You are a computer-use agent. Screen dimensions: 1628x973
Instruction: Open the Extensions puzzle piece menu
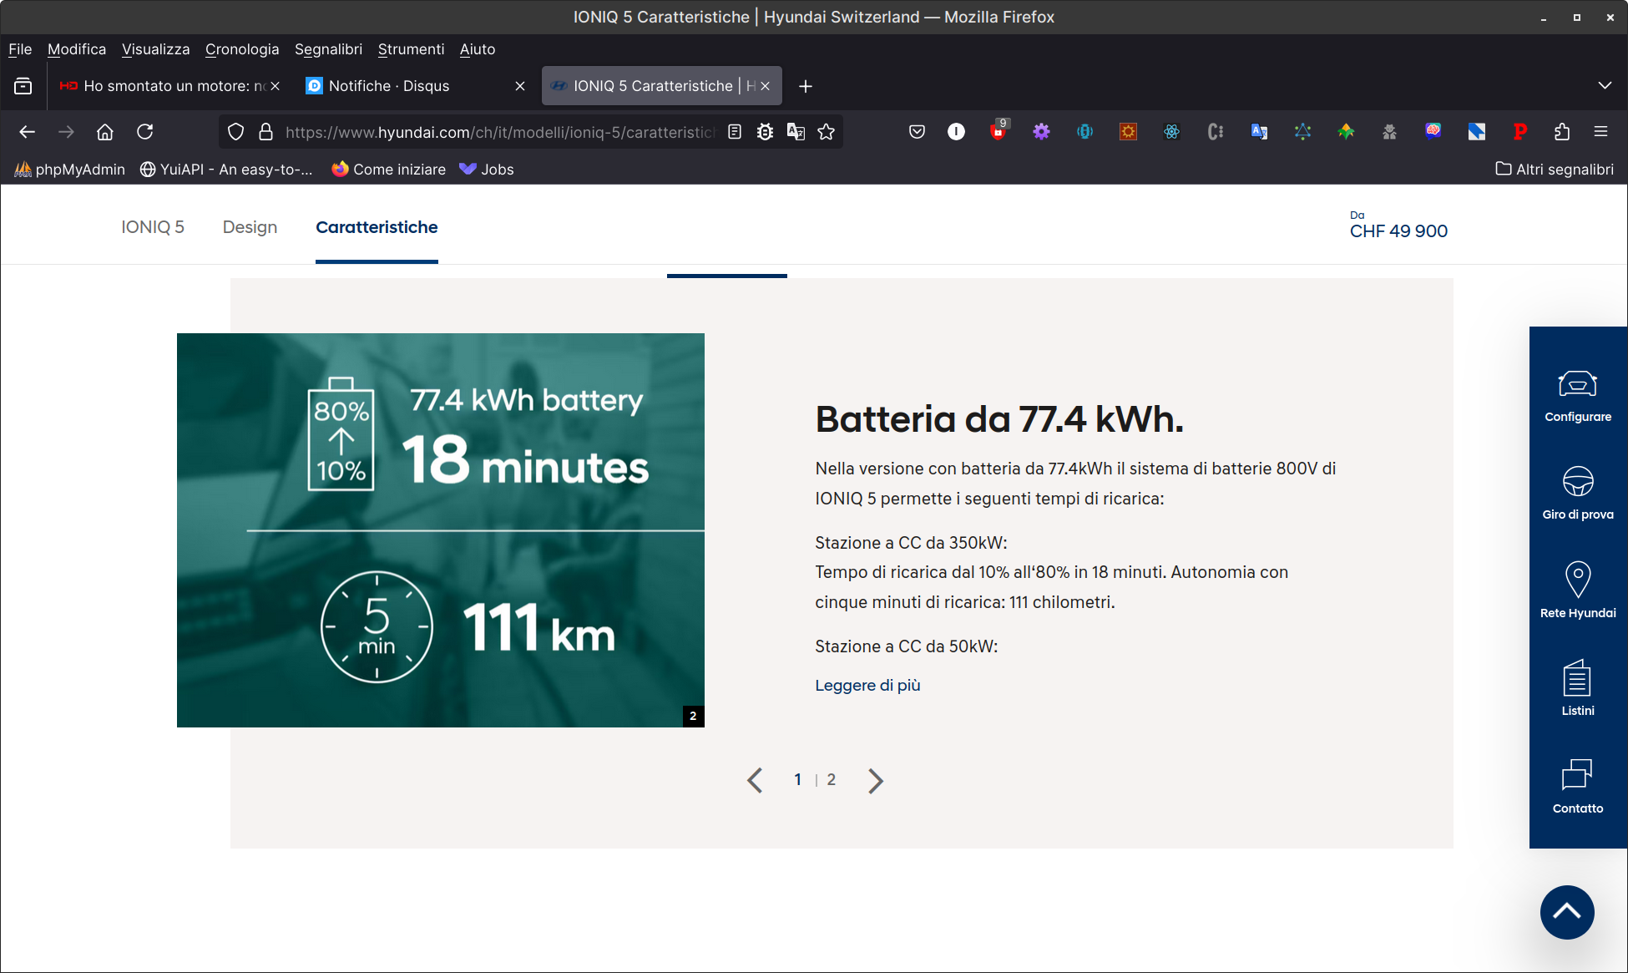click(x=1562, y=132)
